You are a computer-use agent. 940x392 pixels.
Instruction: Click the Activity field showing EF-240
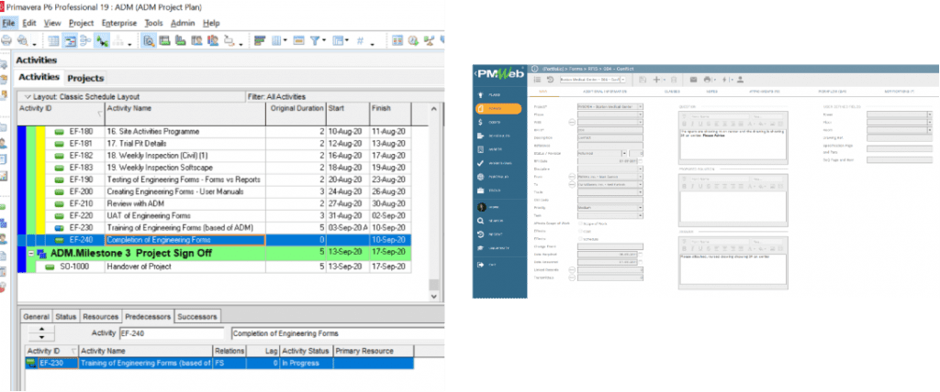(171, 333)
